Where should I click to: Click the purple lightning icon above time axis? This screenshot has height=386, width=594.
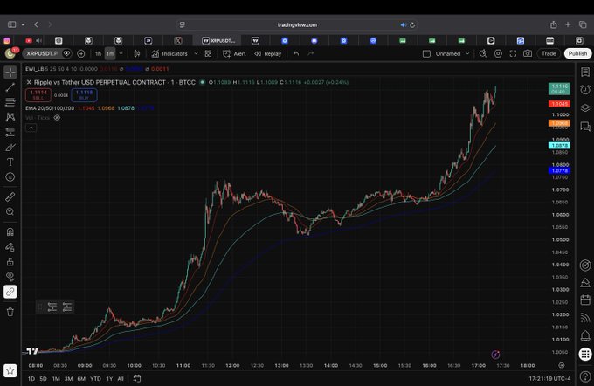tap(495, 355)
